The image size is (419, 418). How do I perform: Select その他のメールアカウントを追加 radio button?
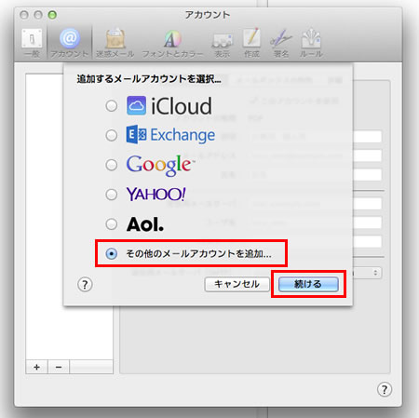111,253
